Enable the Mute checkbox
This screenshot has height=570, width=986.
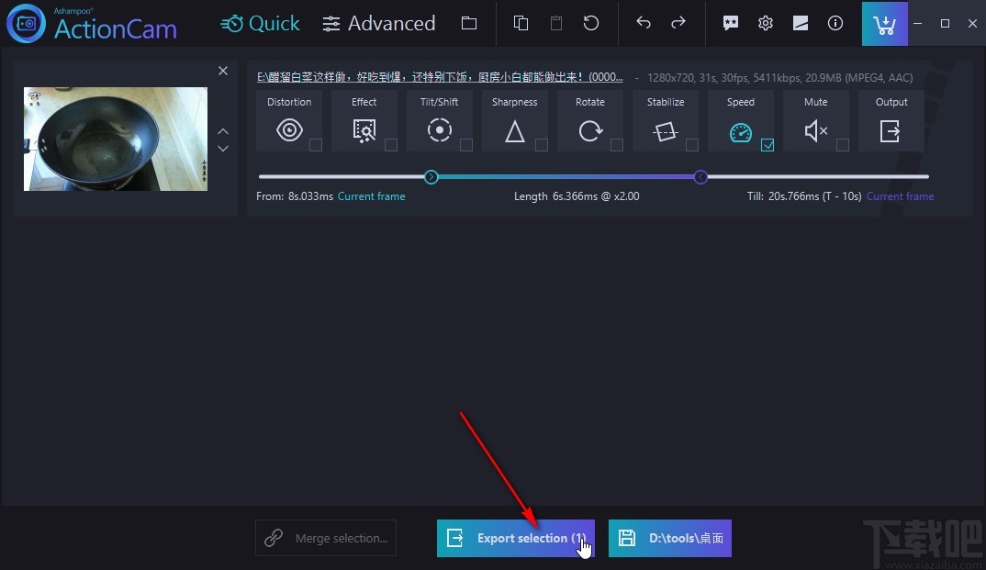[x=843, y=145]
